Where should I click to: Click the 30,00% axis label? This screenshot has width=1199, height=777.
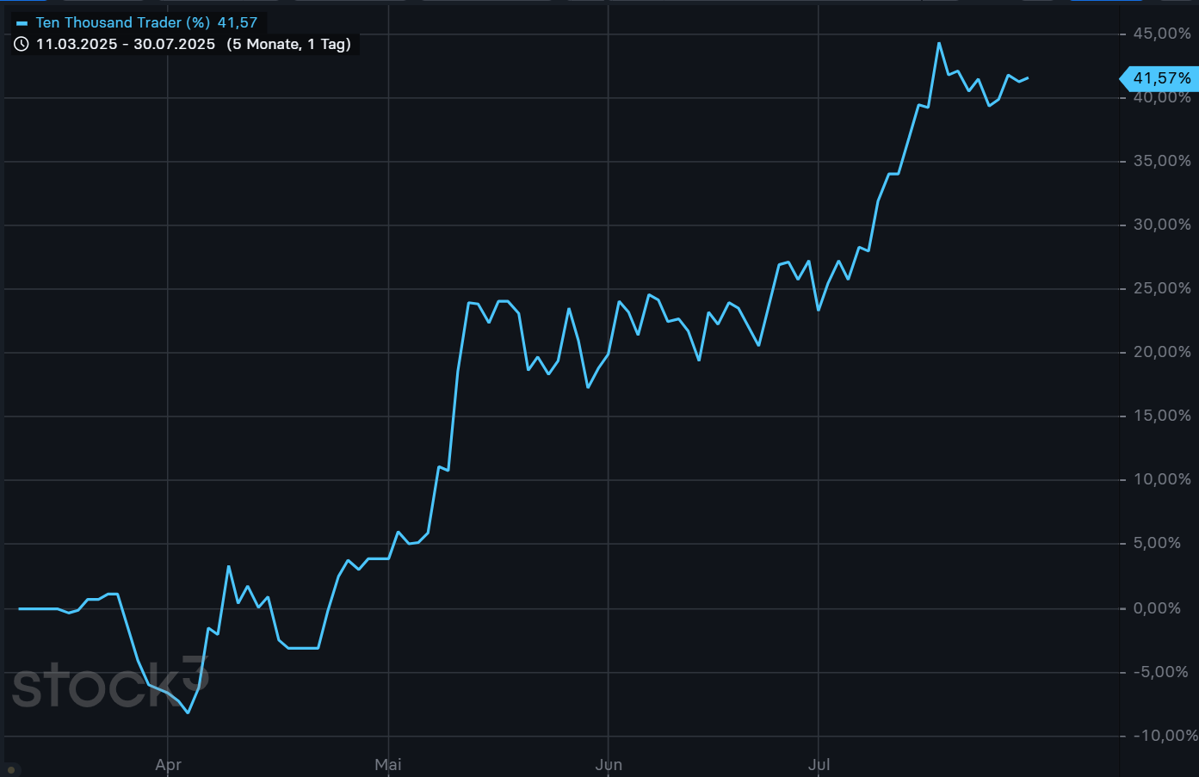[1162, 225]
